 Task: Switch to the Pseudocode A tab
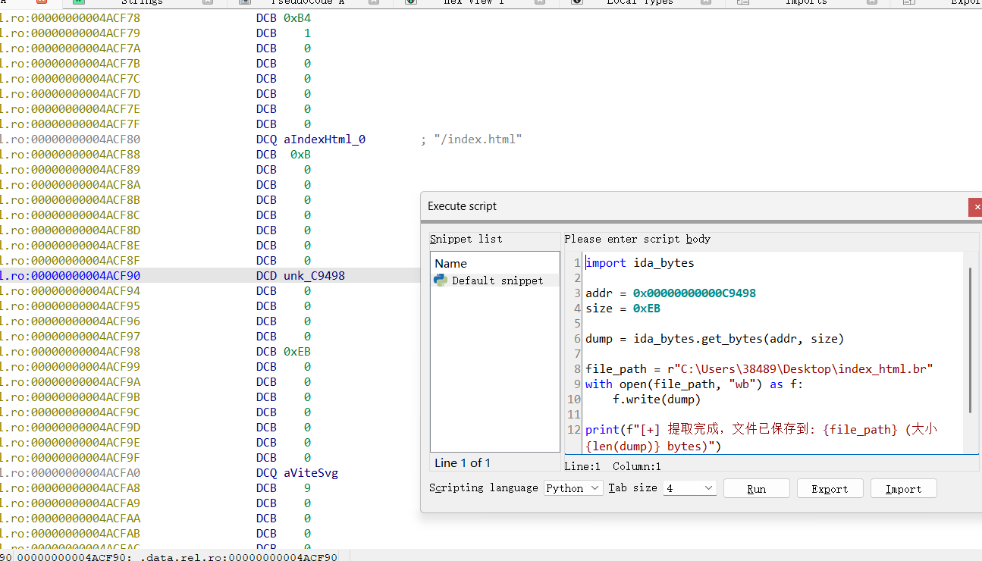307,2
